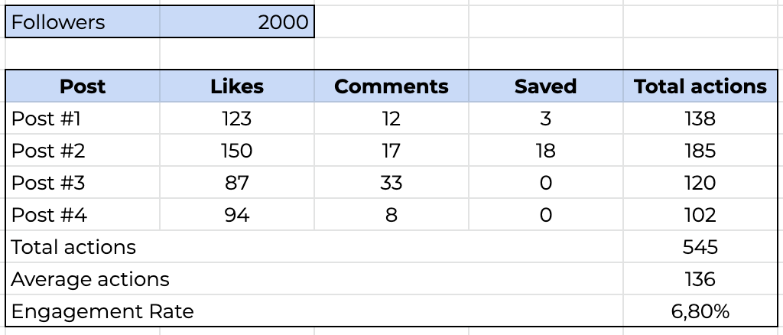Click the engagement rate 6,80% cell
This screenshot has height=335, width=783.
700,311
